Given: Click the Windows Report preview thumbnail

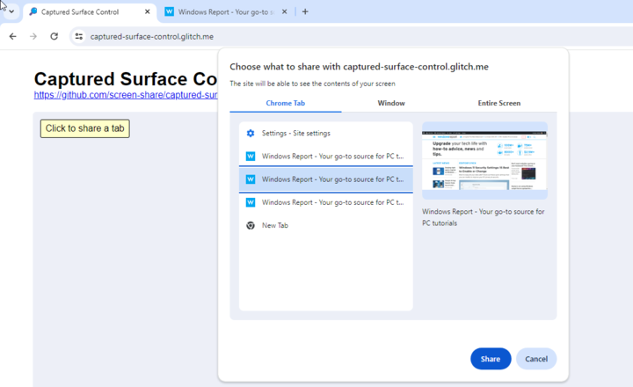Looking at the screenshot, I should [x=484, y=160].
